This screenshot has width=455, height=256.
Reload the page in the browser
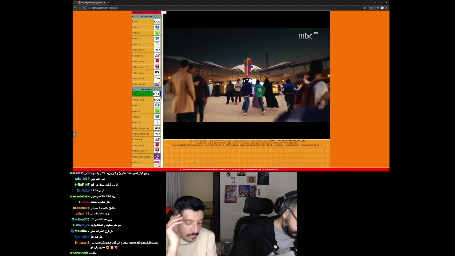tap(84, 8)
